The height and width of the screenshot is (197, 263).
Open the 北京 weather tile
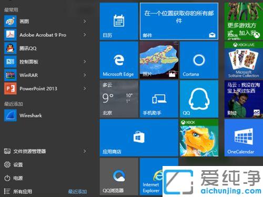pyautogui.click(x=119, y=99)
